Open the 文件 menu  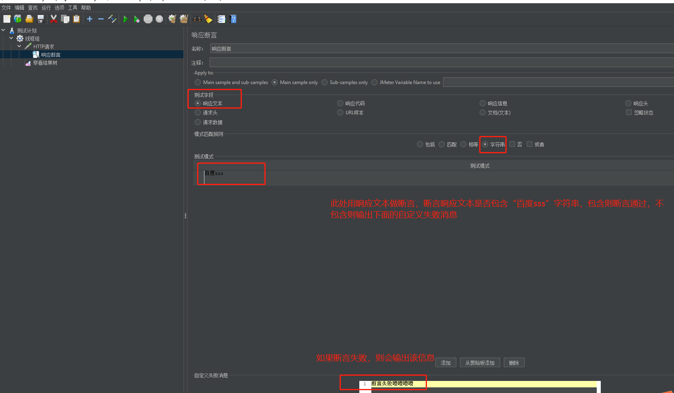(x=6, y=8)
